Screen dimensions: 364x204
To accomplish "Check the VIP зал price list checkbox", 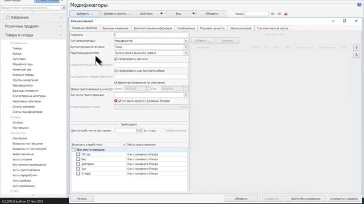I will click(78, 154).
